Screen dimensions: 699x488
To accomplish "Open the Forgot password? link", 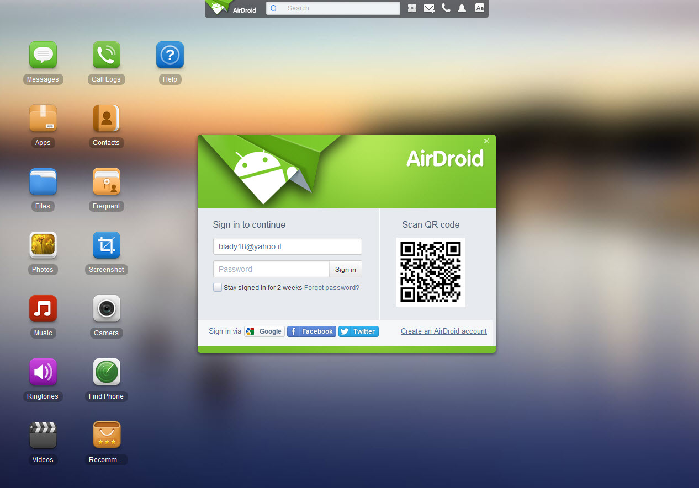I will 332,288.
